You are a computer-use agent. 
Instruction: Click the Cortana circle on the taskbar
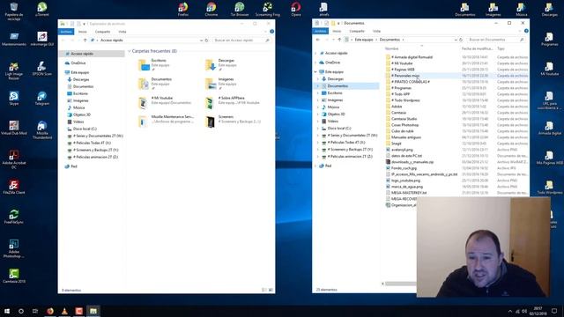click(21, 311)
